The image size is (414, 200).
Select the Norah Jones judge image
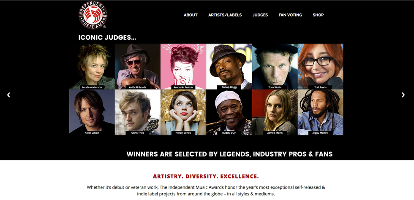click(183, 112)
